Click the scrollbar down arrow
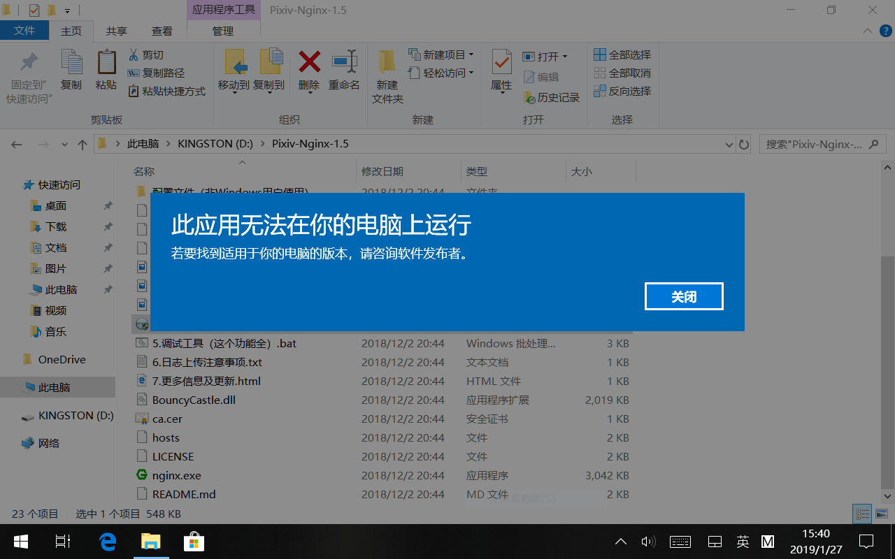895x559 pixels. [x=888, y=495]
